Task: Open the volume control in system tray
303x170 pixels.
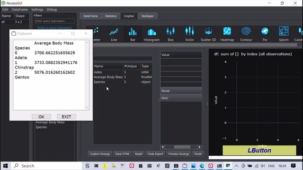Action: coord(263,166)
